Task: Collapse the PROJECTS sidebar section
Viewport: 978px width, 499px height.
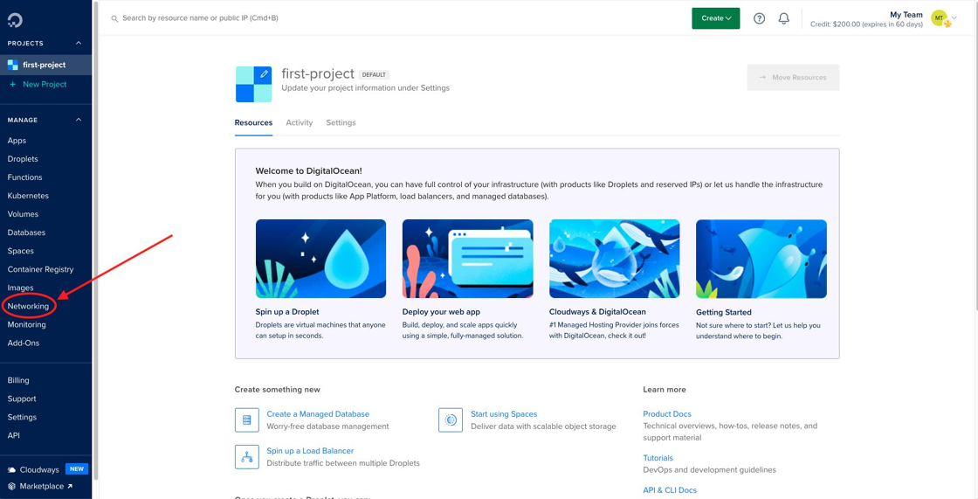Action: [79, 43]
